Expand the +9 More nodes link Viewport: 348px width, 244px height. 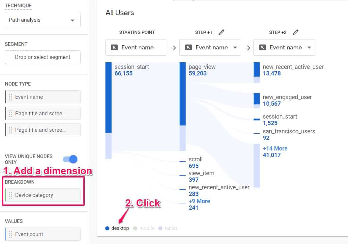pyautogui.click(x=199, y=201)
